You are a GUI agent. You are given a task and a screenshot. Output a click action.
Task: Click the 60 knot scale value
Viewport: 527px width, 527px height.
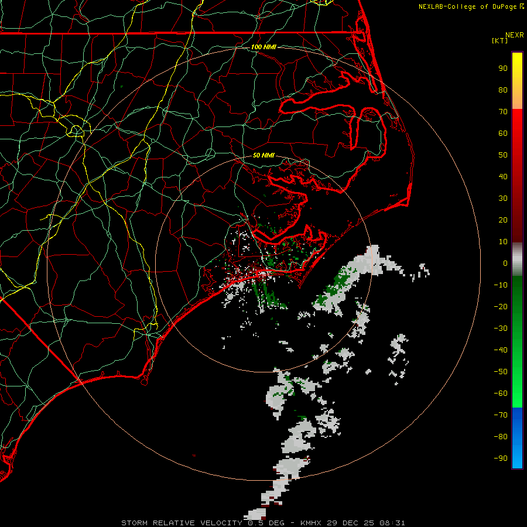(x=503, y=133)
